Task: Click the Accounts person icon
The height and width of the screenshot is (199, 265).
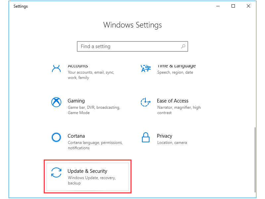Action: (56, 68)
